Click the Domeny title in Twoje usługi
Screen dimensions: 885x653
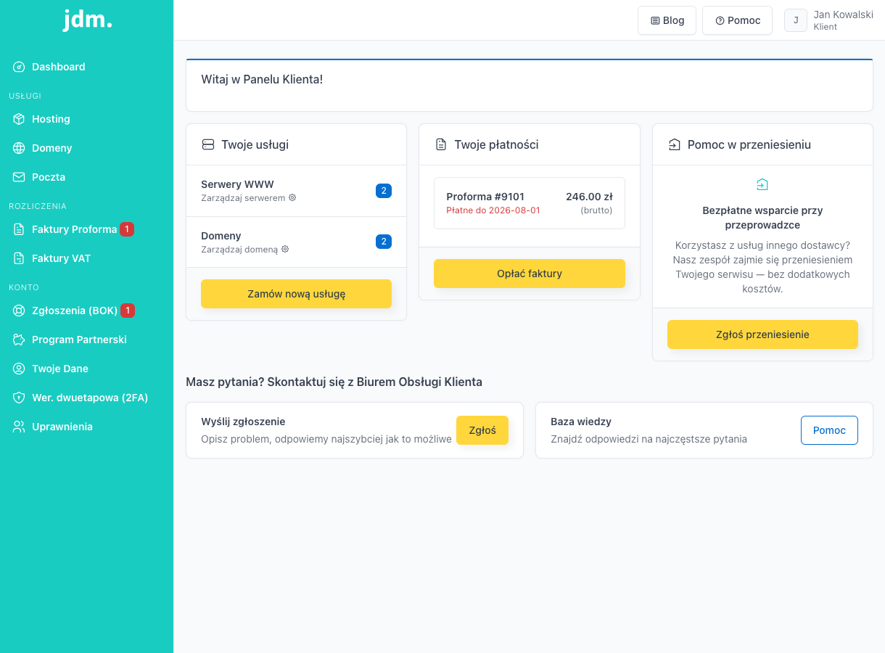point(221,236)
